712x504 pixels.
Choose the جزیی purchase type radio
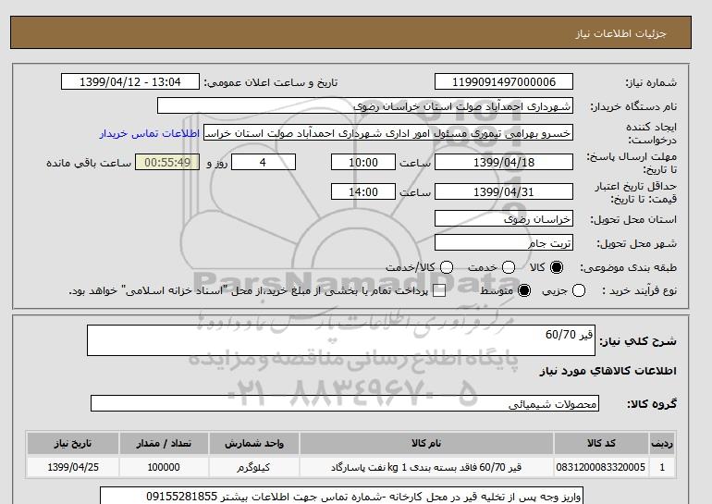[579, 290]
